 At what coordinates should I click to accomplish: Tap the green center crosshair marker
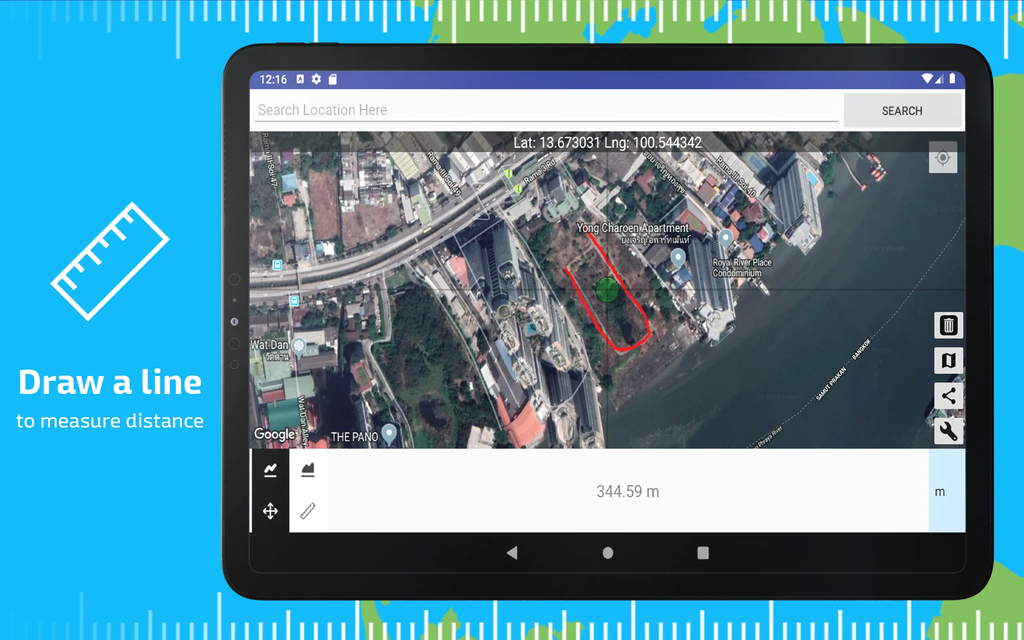(607, 290)
